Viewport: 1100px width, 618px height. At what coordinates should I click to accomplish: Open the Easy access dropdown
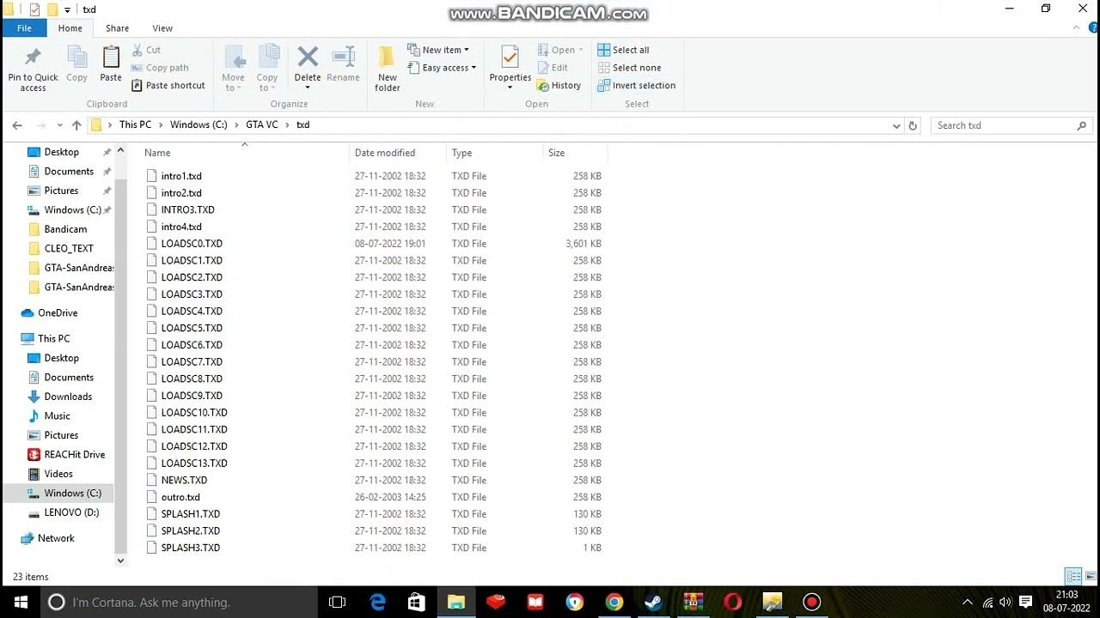point(442,68)
